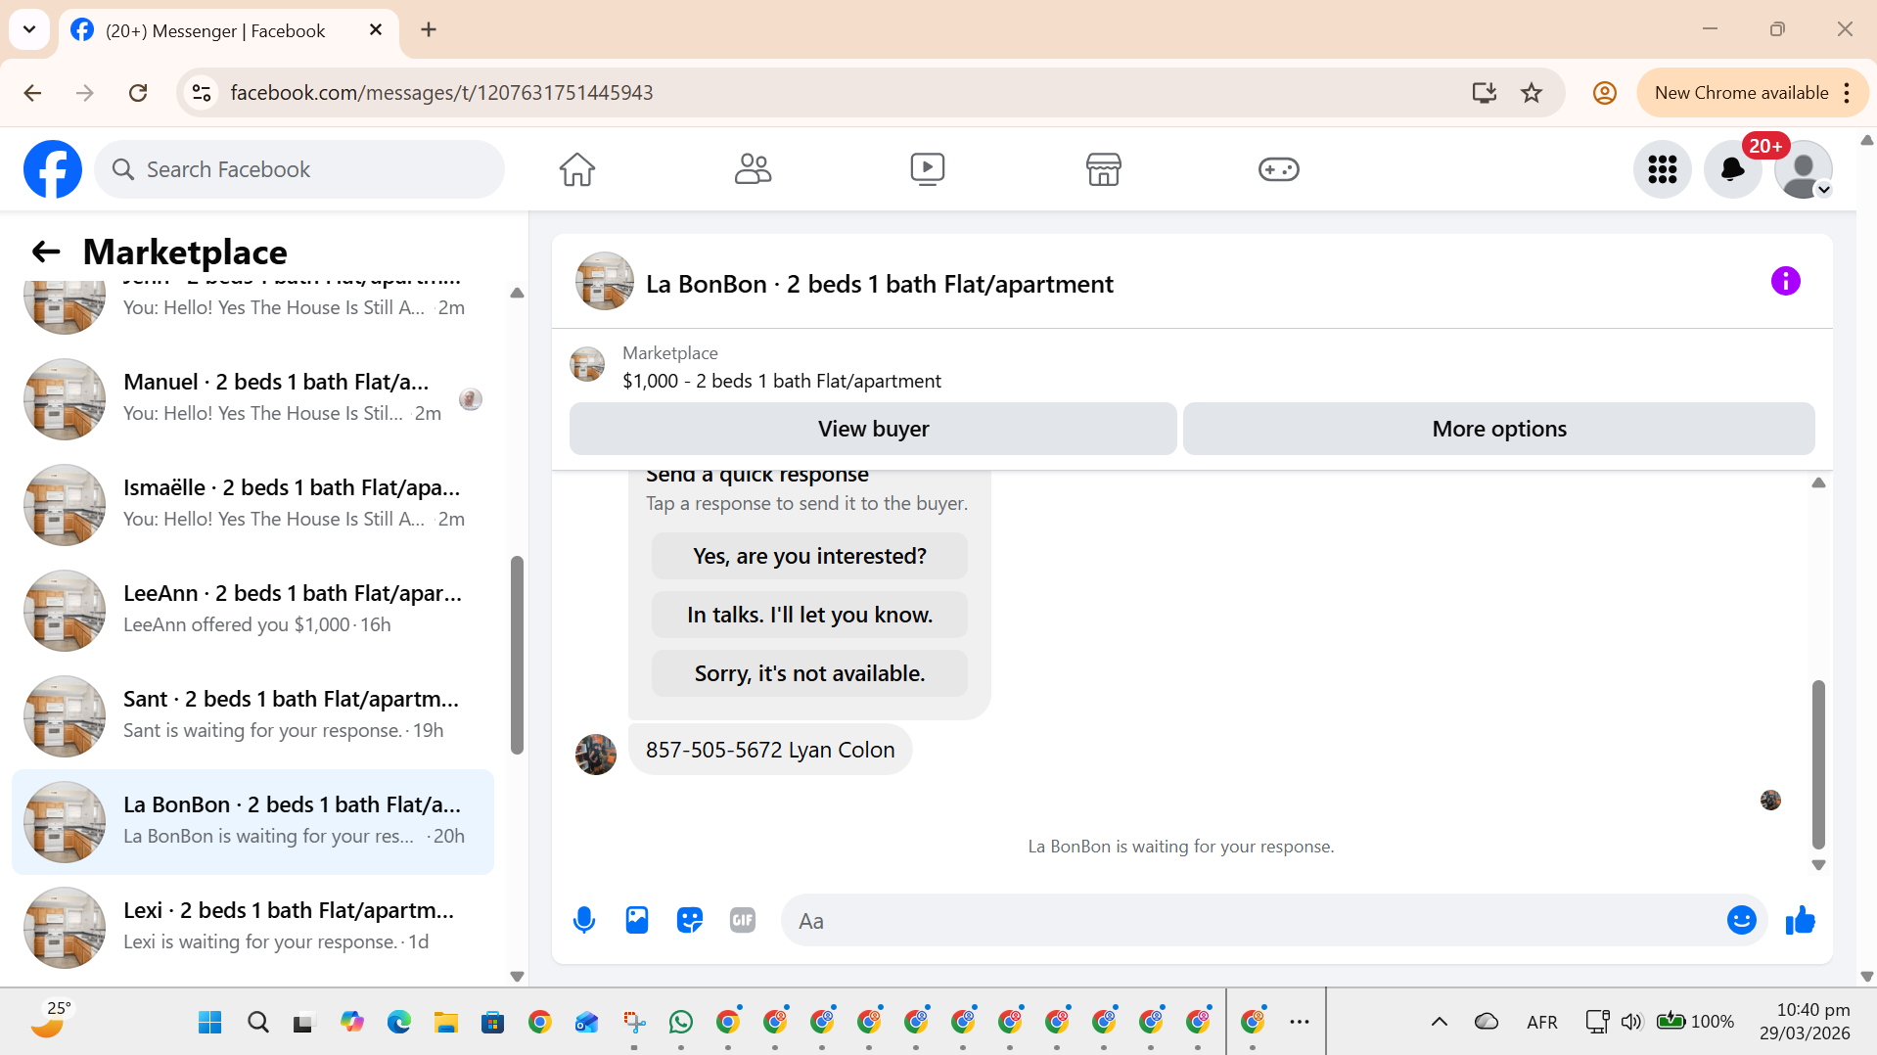Screen dimensions: 1877x1055
Task: Choose a GIF to send
Action: pyautogui.click(x=743, y=920)
